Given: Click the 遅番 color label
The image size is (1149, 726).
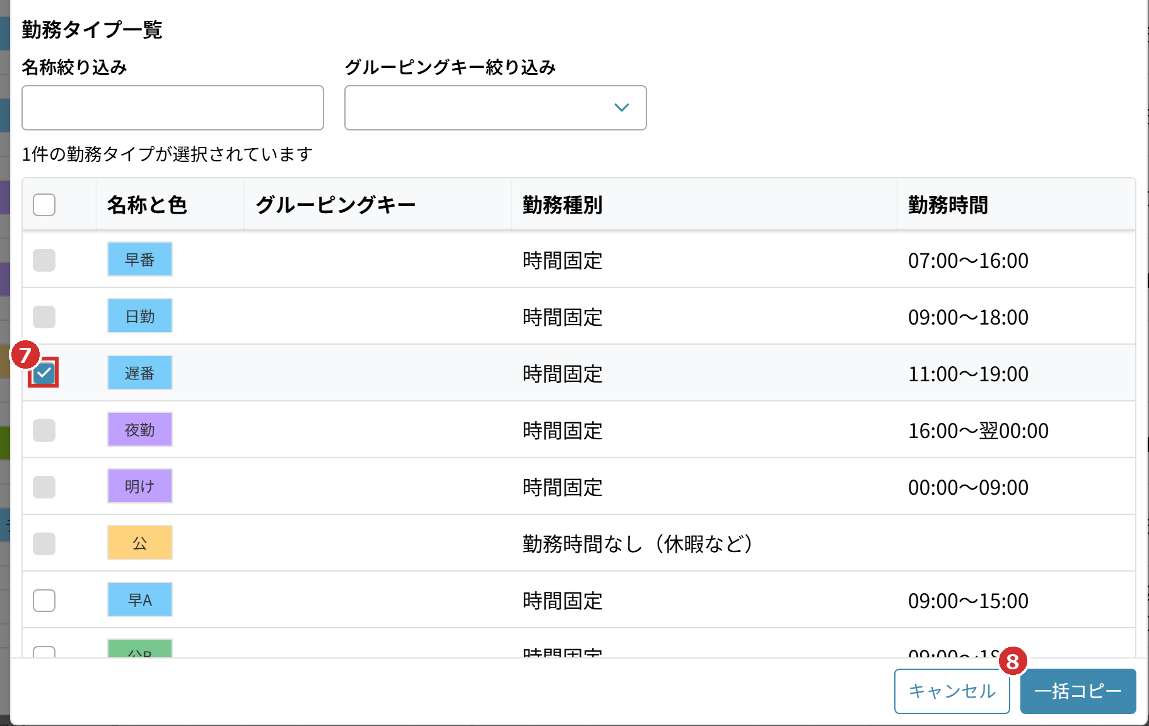Looking at the screenshot, I should pyautogui.click(x=140, y=372).
